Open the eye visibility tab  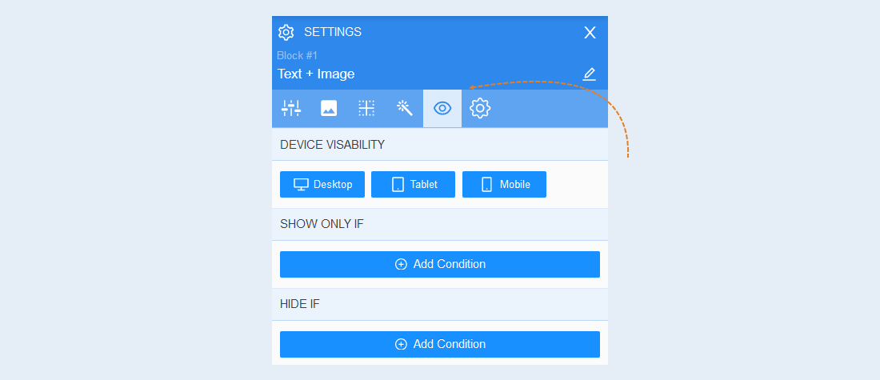(x=442, y=108)
